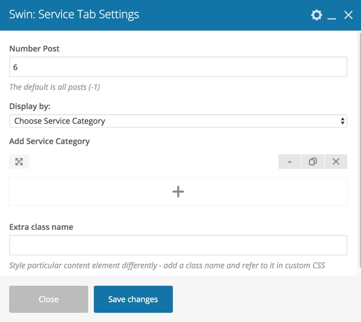Open the gear settings icon in header
The height and width of the screenshot is (322, 361).
316,15
